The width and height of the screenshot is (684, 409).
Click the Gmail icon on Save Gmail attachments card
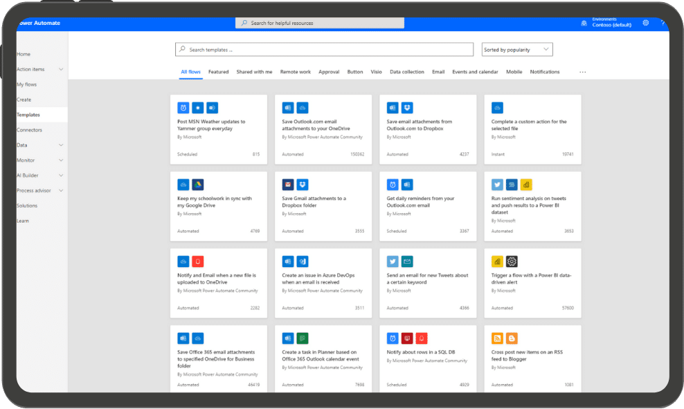[288, 185]
